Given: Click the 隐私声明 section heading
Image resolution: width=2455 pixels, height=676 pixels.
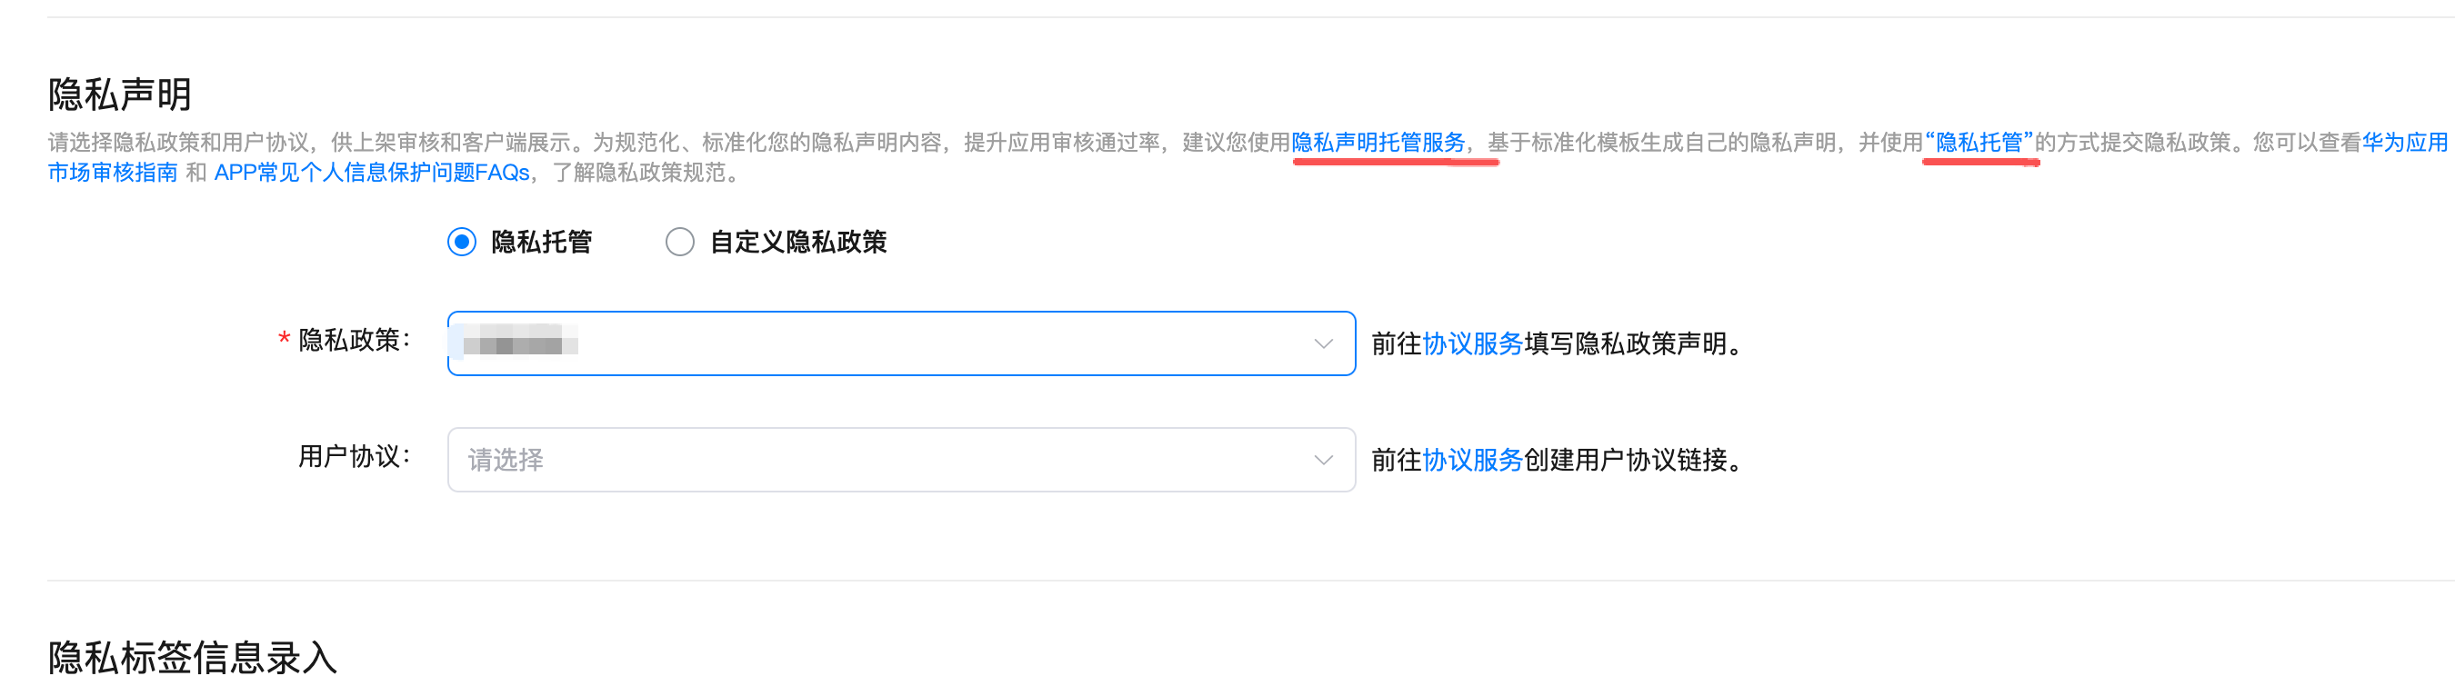Looking at the screenshot, I should (x=120, y=94).
